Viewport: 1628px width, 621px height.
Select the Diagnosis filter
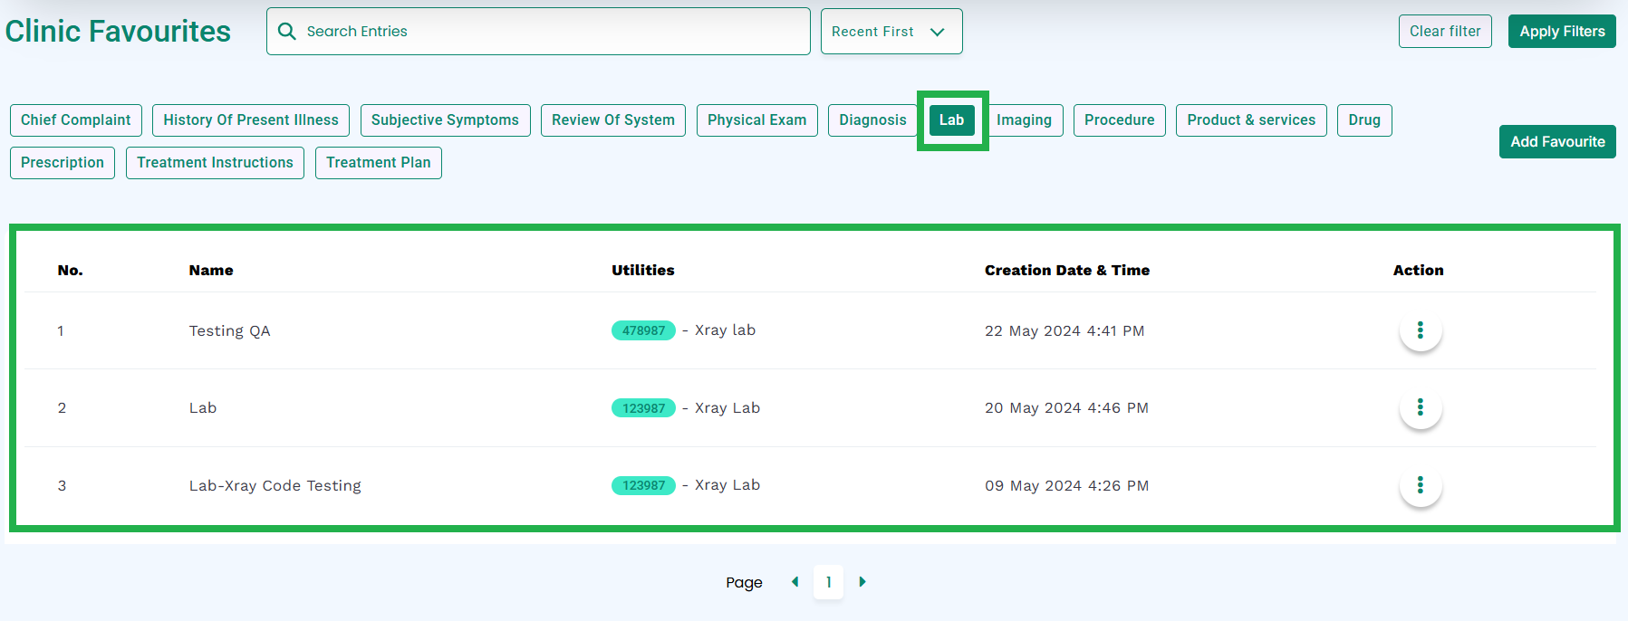point(872,120)
